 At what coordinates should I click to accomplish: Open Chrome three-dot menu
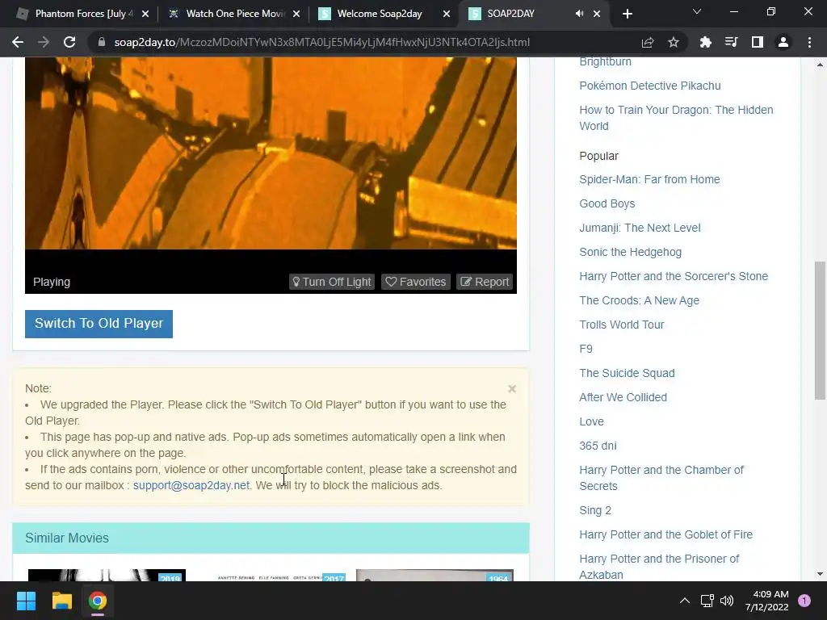coord(809,42)
